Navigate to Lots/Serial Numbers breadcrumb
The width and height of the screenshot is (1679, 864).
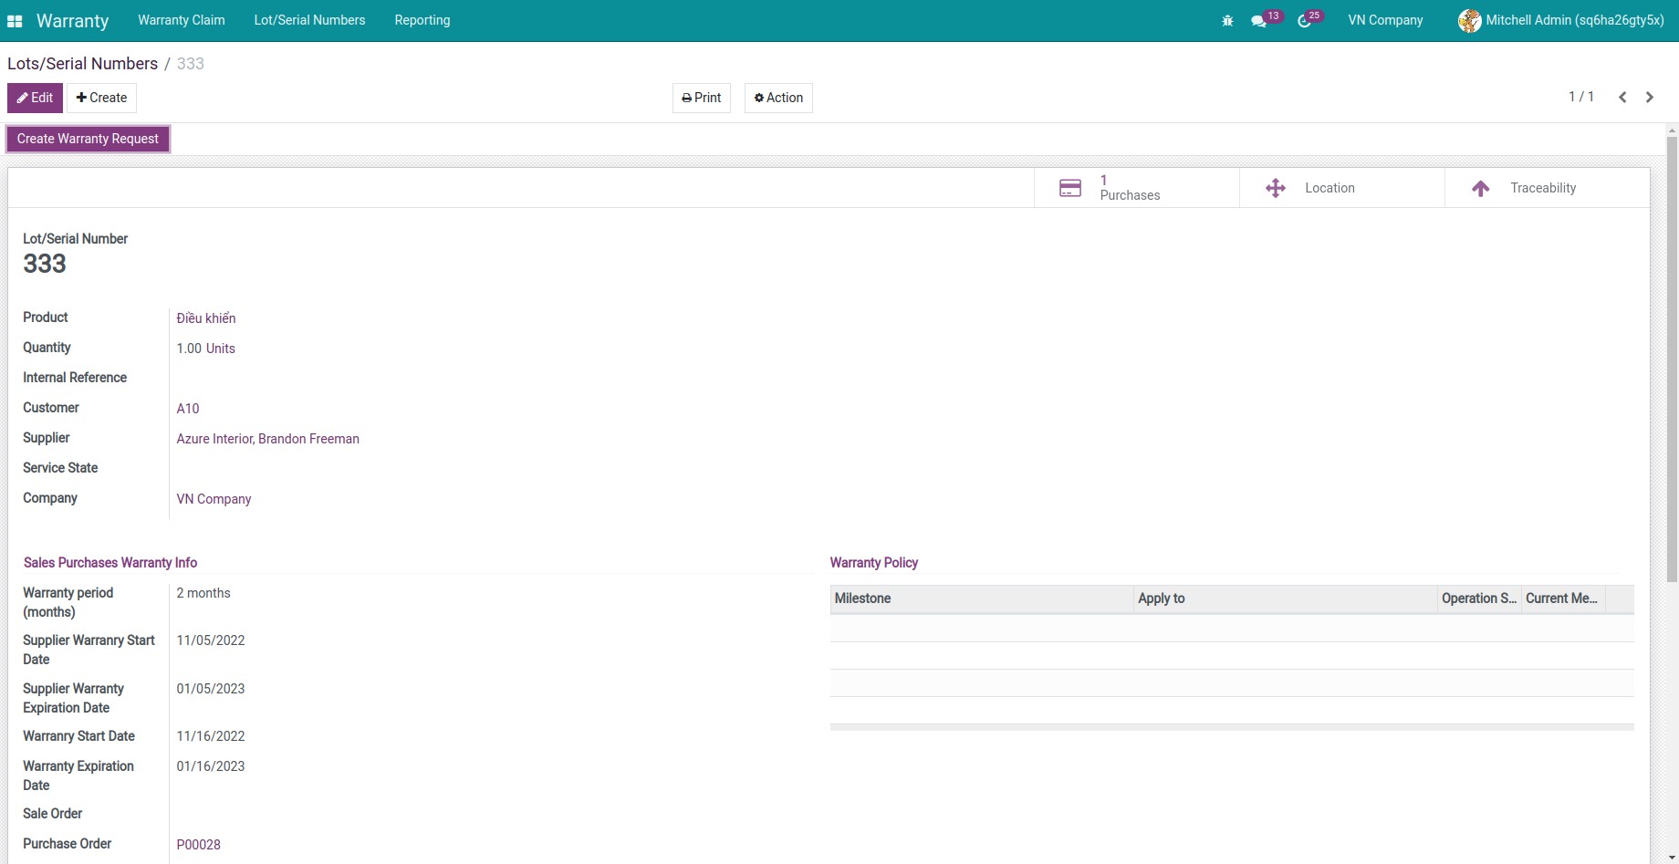pos(82,64)
